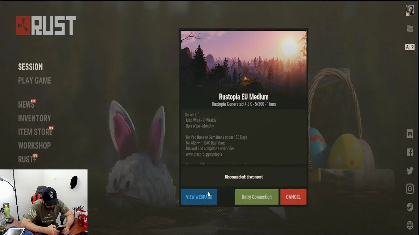The height and width of the screenshot is (235, 419).
Task: Open the Instagram icon link
Action: (x=410, y=189)
